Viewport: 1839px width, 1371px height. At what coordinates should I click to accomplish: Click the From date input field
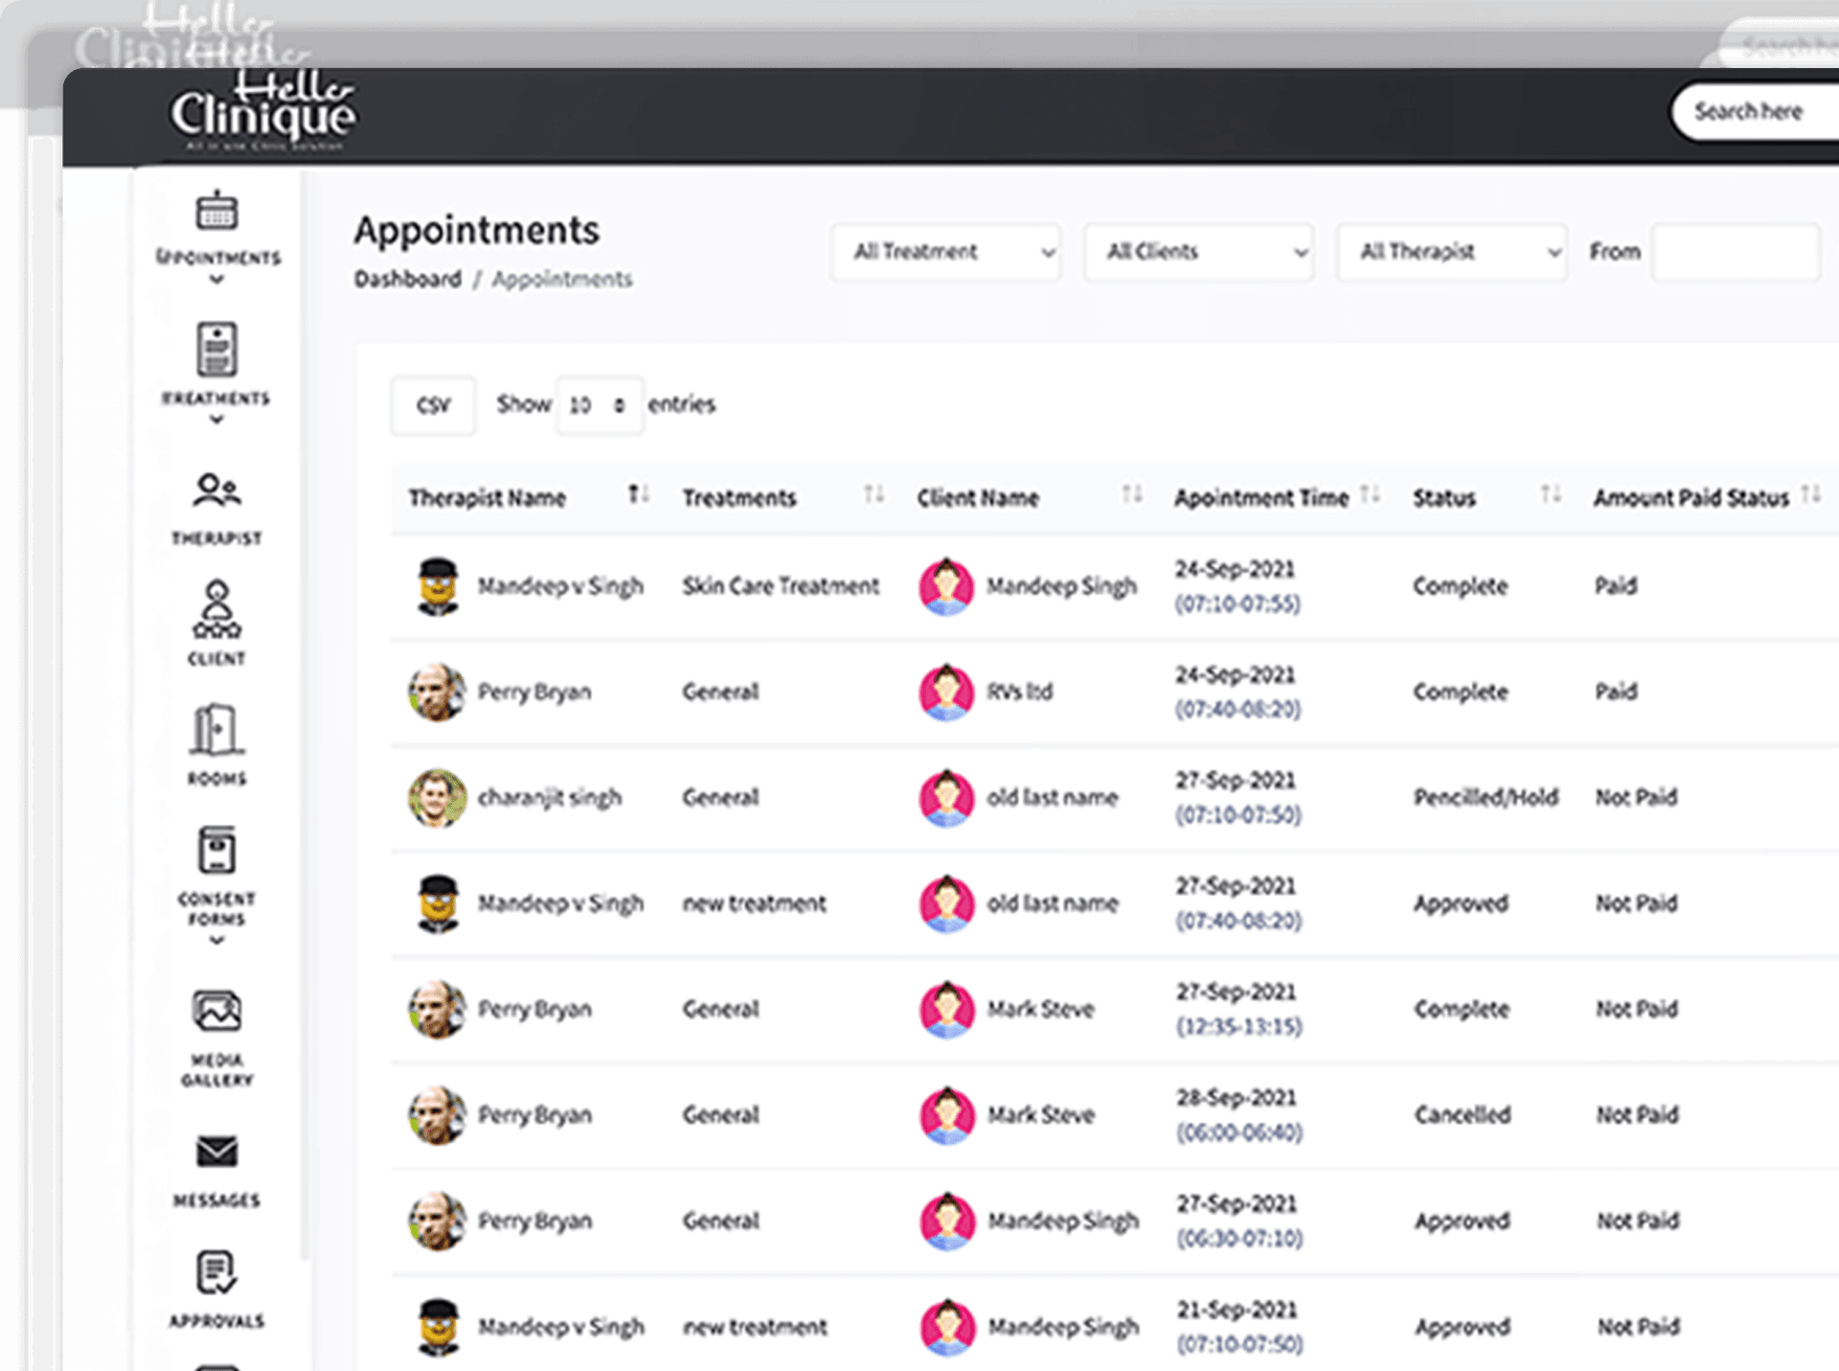tap(1735, 252)
